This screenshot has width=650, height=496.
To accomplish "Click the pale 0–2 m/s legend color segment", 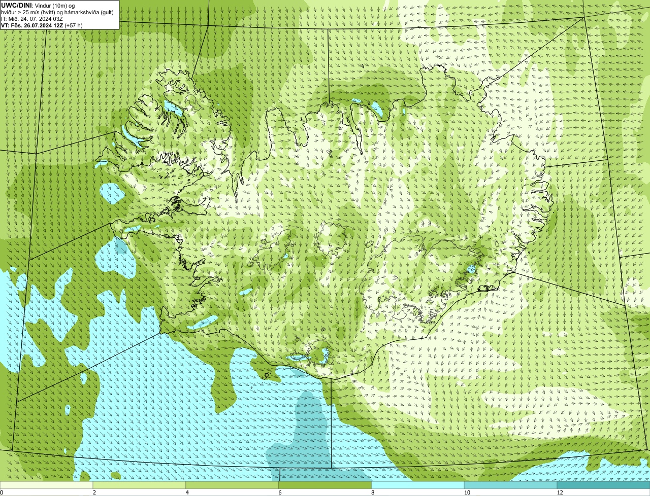I will (46, 485).
